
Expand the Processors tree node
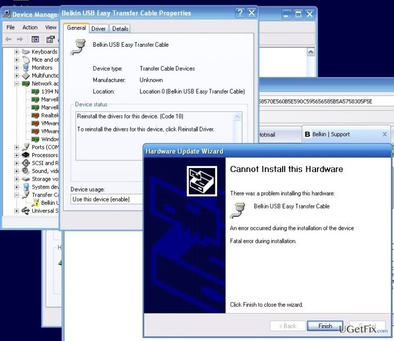tap(16, 155)
